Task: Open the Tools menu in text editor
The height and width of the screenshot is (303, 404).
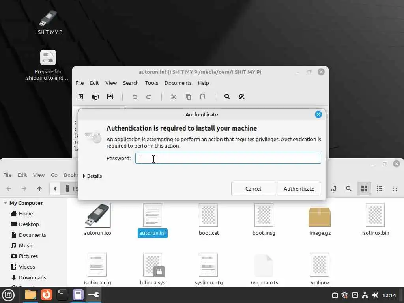Action: 151,83
